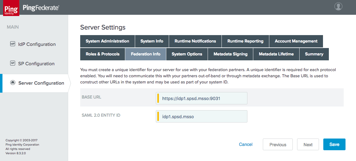Screen dimensions: 356x161
Task: Switch to Metadata Lifetime tab
Action: (276, 54)
